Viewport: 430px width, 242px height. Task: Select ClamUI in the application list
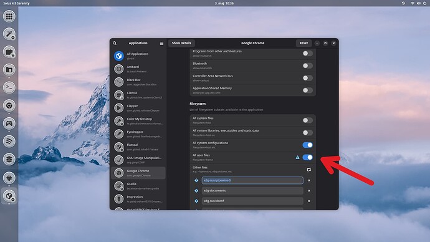coord(138,95)
